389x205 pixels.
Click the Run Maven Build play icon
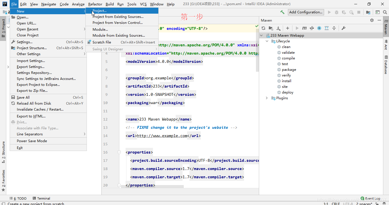(x=297, y=28)
